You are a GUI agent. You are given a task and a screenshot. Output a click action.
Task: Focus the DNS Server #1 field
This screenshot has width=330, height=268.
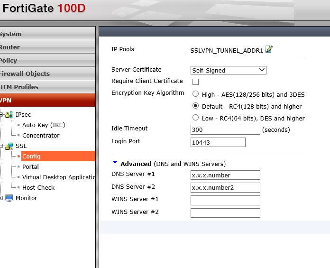pyautogui.click(x=225, y=175)
